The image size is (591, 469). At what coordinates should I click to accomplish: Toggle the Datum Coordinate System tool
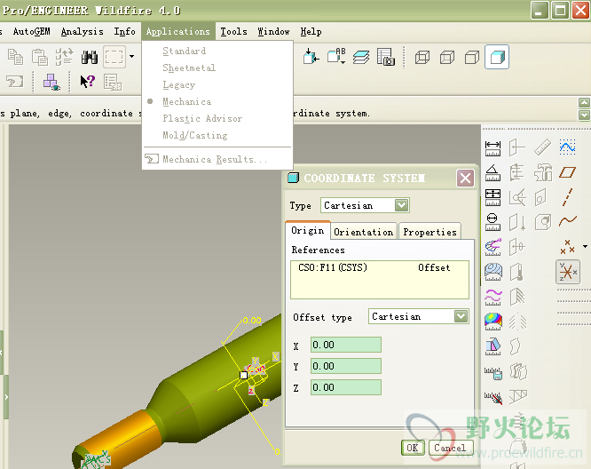[568, 272]
